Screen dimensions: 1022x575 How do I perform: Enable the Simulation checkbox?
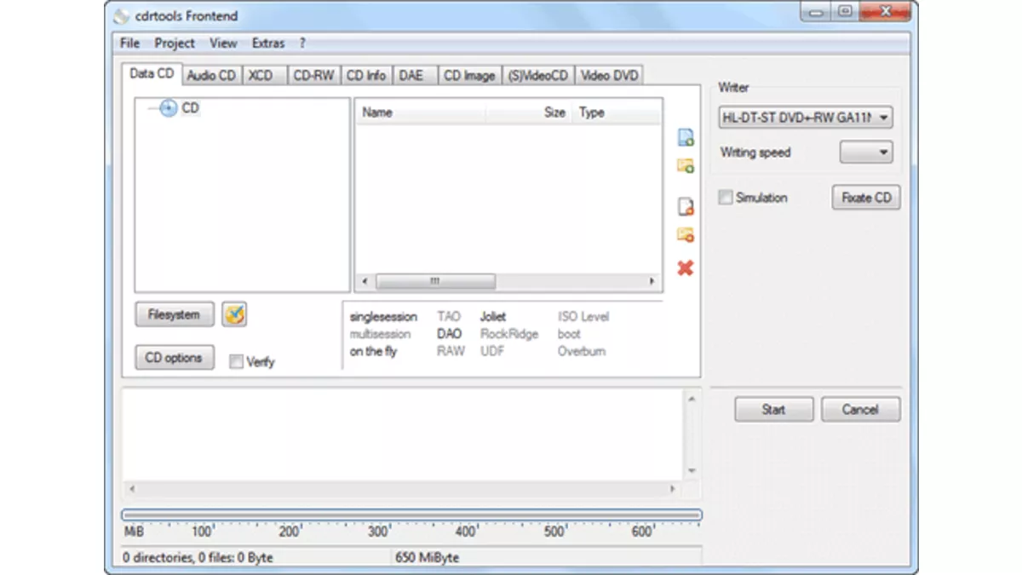tap(726, 197)
